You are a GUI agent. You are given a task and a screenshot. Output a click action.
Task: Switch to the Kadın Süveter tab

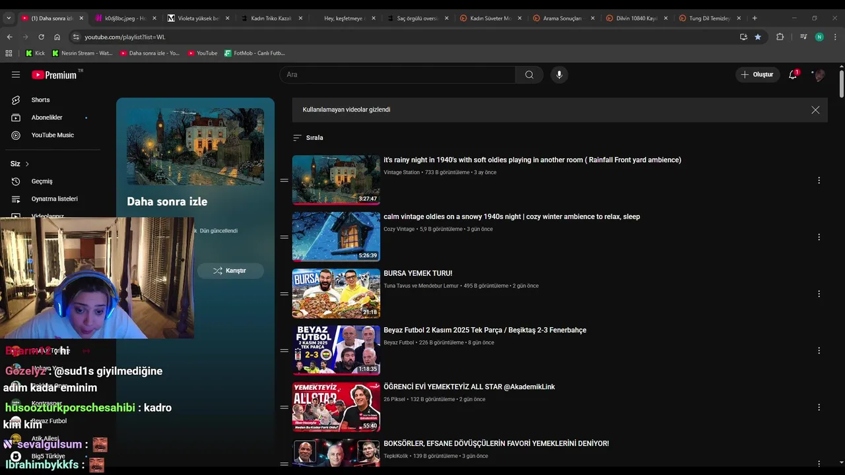(490, 18)
